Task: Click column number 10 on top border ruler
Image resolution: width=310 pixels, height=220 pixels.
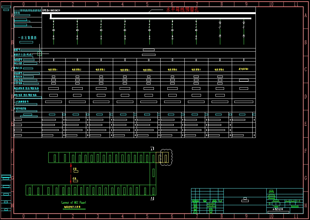Action: pyautogui.click(x=271, y=4)
